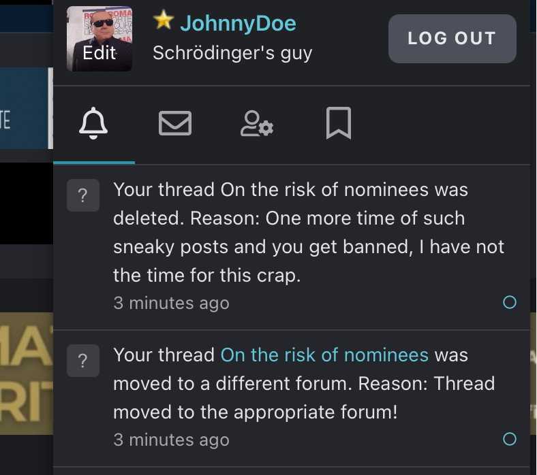The image size is (537, 475).
Task: Click the gold star beside JohnnyDoe
Action: coord(164,21)
